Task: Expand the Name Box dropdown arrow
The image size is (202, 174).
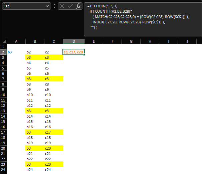Action: tap(47, 6)
